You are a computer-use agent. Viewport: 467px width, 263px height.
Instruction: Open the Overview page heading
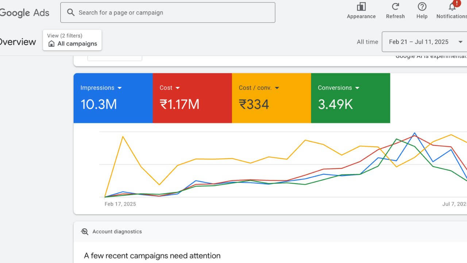pos(18,42)
